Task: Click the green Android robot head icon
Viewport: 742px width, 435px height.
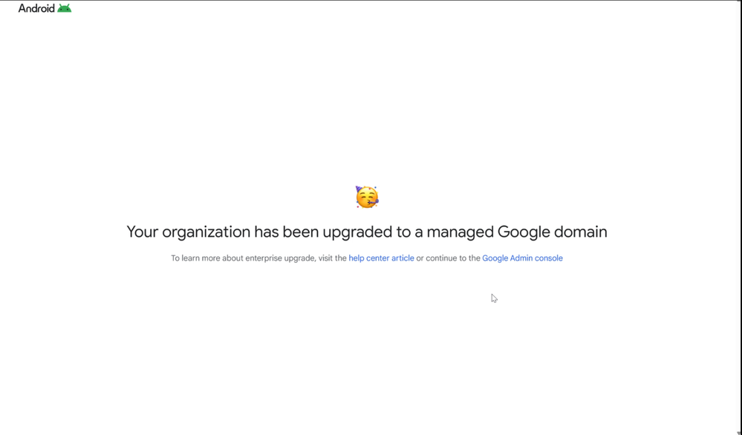Action: click(65, 8)
